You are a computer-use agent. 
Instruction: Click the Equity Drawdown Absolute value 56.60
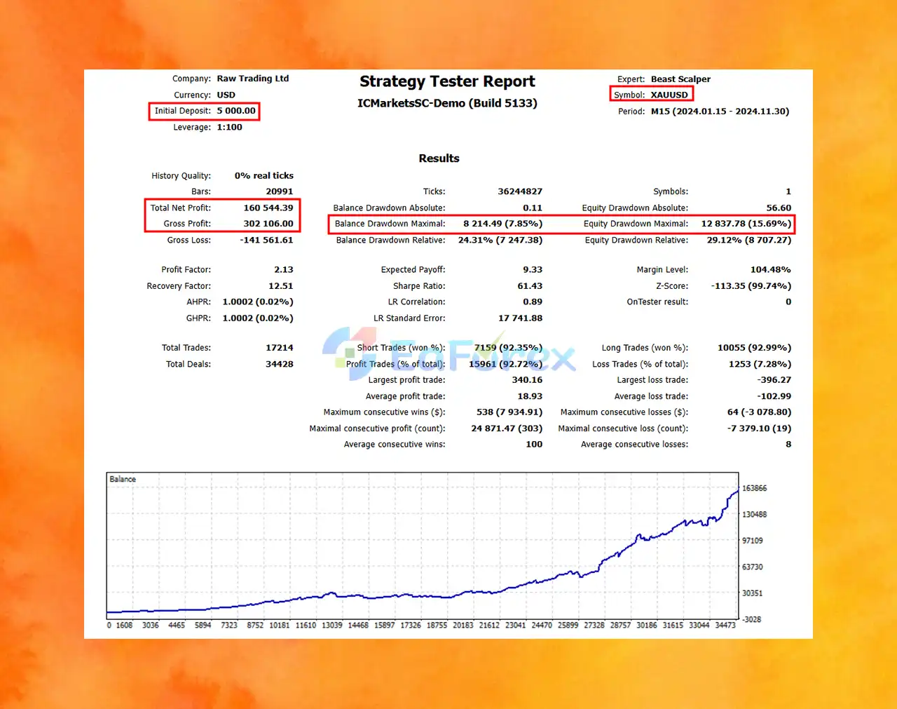tap(779, 208)
